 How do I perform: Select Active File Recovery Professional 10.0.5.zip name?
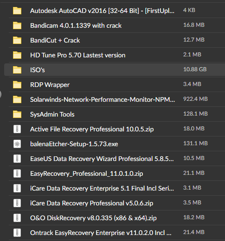click(x=92, y=130)
